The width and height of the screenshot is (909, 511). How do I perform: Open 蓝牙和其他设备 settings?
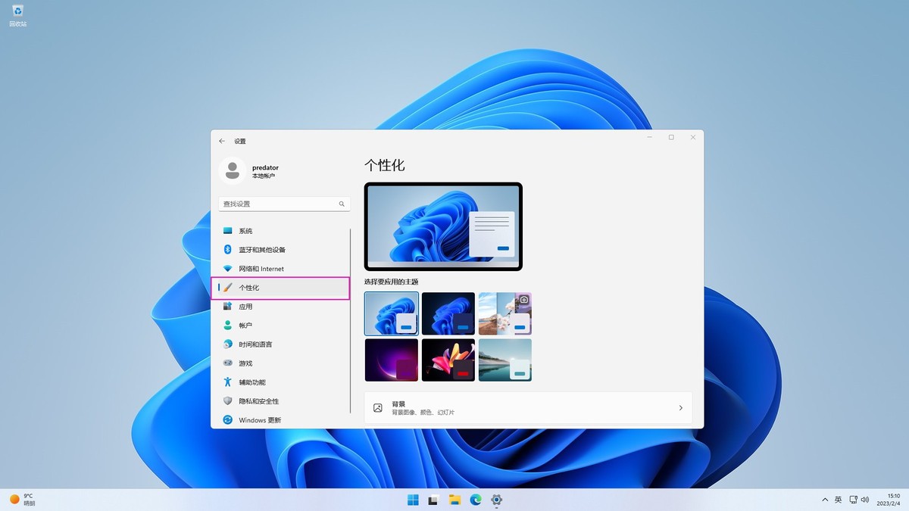tap(261, 249)
